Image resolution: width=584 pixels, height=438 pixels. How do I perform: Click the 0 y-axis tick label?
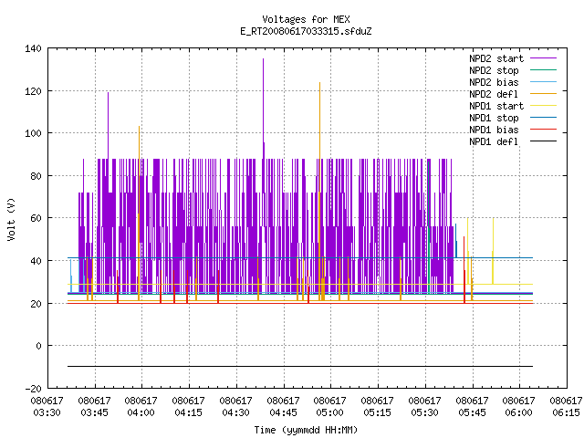pos(38,346)
